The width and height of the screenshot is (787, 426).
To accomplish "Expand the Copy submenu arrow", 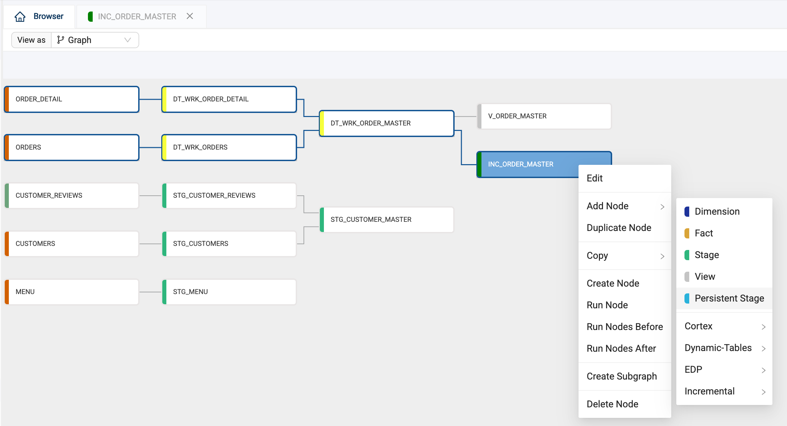I will click(662, 256).
